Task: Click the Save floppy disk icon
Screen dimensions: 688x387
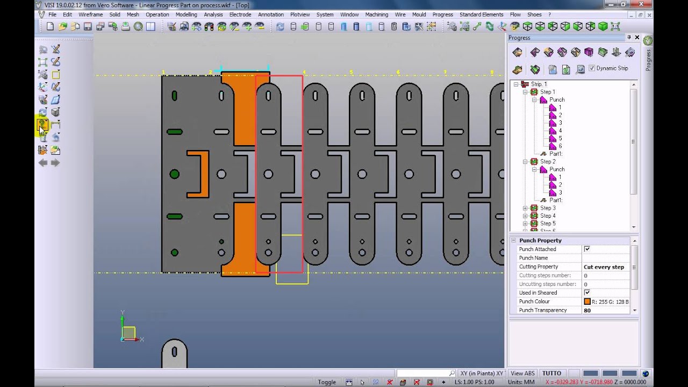Action: tap(87, 26)
